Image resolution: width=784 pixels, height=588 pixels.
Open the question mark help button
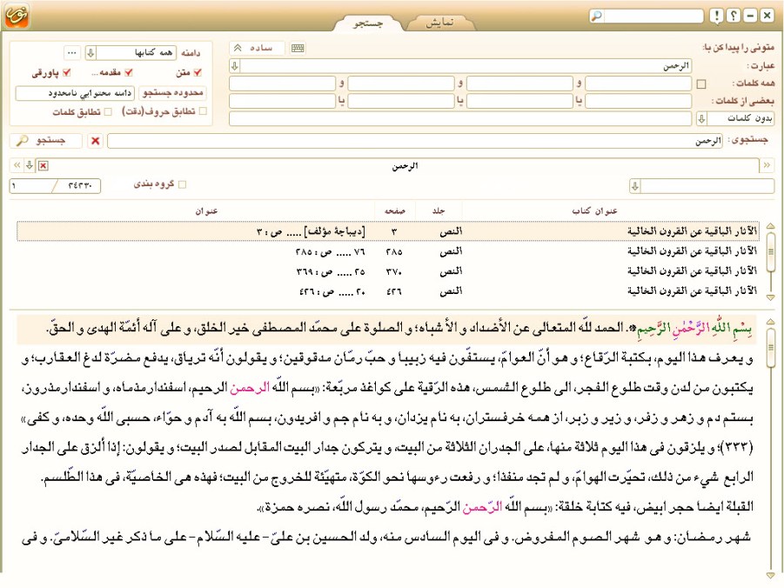click(x=734, y=16)
